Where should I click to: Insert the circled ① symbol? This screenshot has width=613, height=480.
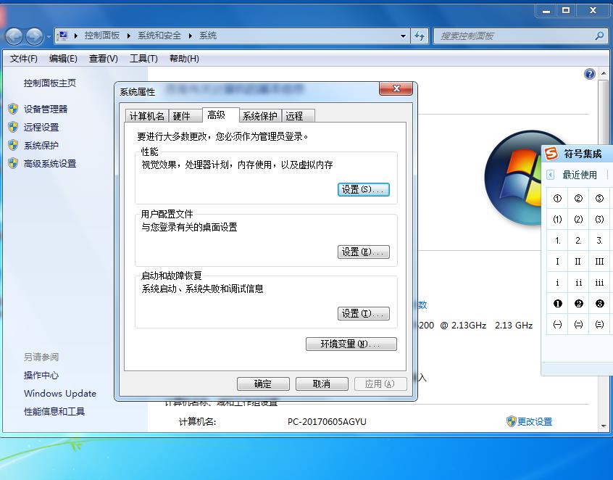click(557, 199)
